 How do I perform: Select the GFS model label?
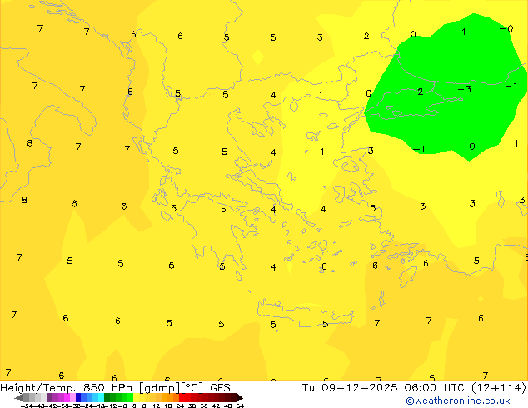(x=220, y=388)
